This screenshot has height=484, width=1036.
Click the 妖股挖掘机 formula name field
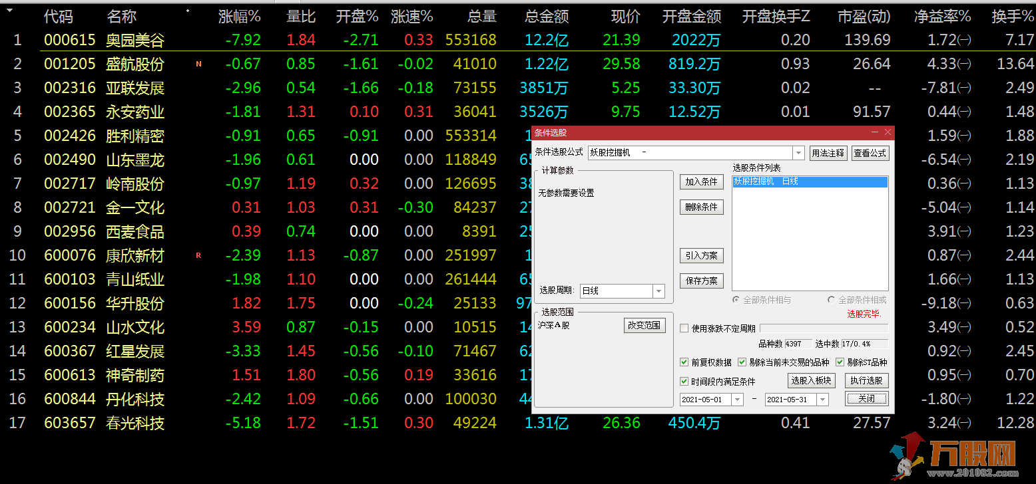[690, 153]
